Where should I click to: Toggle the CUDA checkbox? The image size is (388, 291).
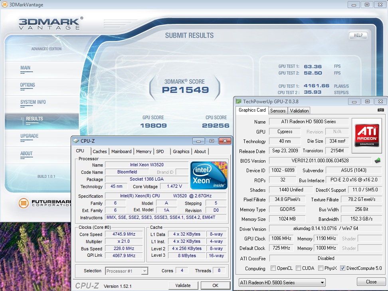299,268
